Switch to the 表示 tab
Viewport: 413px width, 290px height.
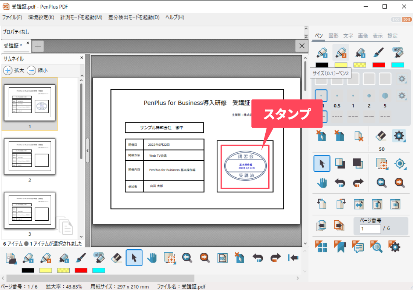pyautogui.click(x=378, y=36)
